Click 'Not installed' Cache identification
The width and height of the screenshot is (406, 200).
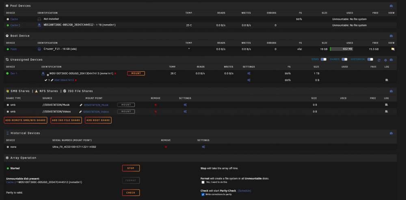[x=51, y=19]
